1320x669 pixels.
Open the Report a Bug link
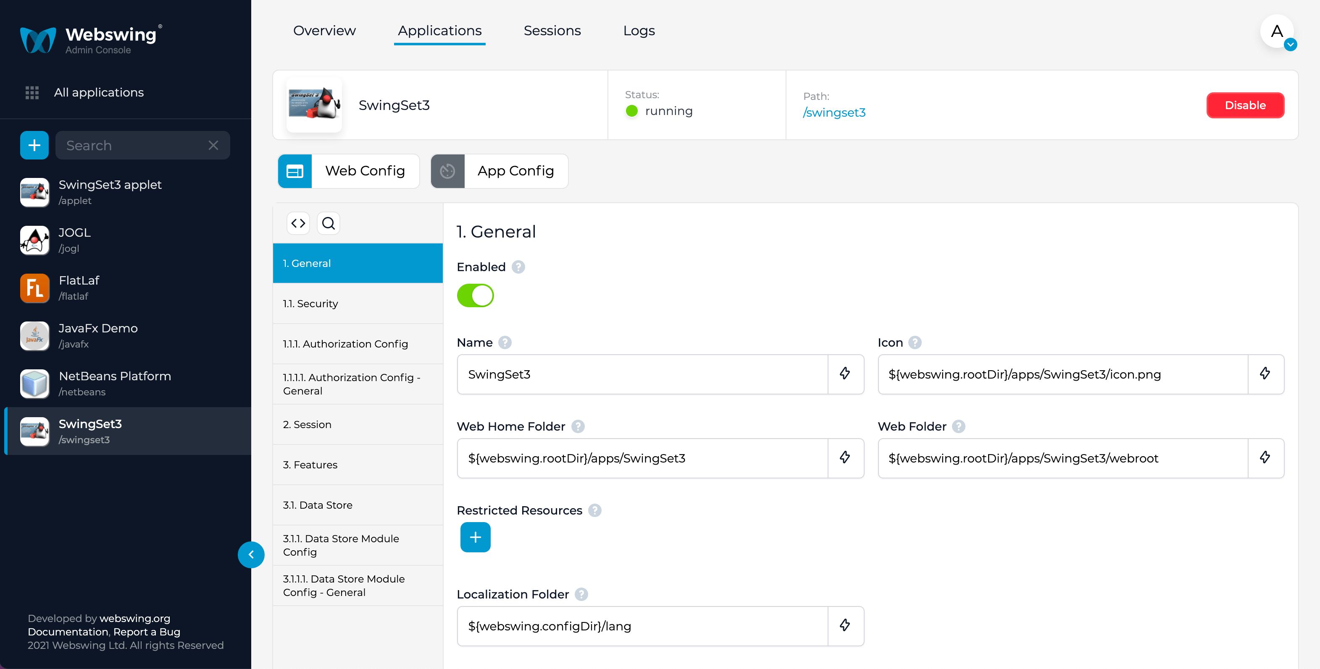point(147,632)
